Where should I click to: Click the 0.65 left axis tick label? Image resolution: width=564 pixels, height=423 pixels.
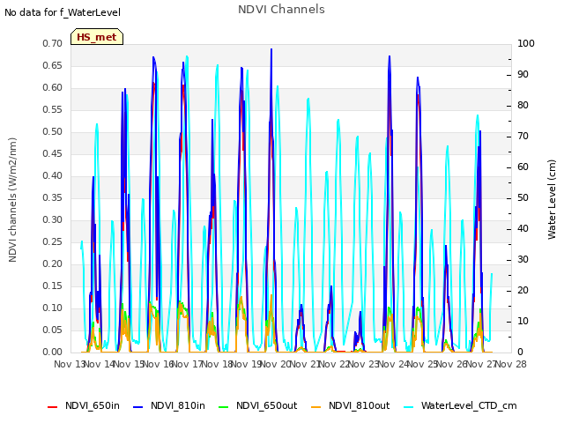point(52,65)
